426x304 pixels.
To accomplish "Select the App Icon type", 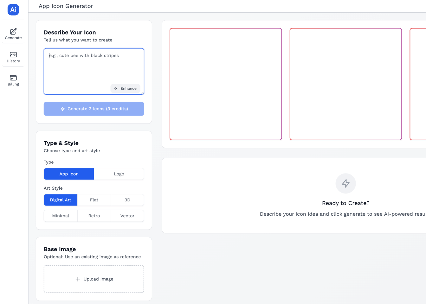I will pyautogui.click(x=69, y=174).
